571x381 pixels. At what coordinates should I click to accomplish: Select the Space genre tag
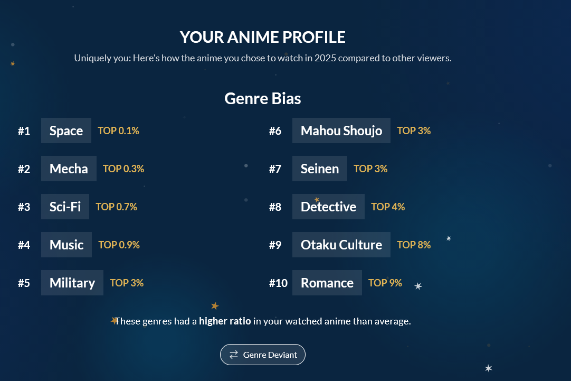(66, 131)
